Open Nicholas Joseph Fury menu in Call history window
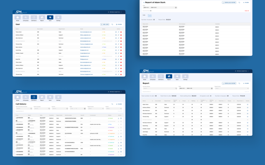 pos(115,92)
